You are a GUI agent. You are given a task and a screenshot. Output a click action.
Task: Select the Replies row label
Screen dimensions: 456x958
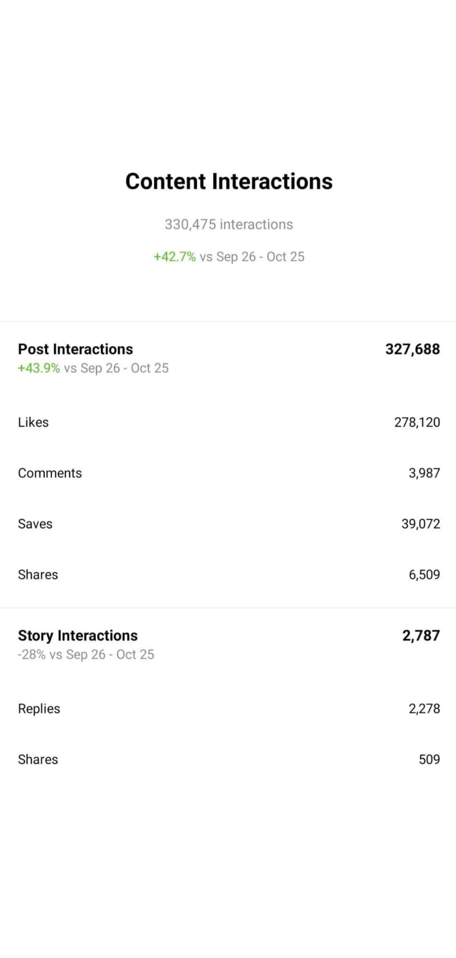click(x=39, y=709)
